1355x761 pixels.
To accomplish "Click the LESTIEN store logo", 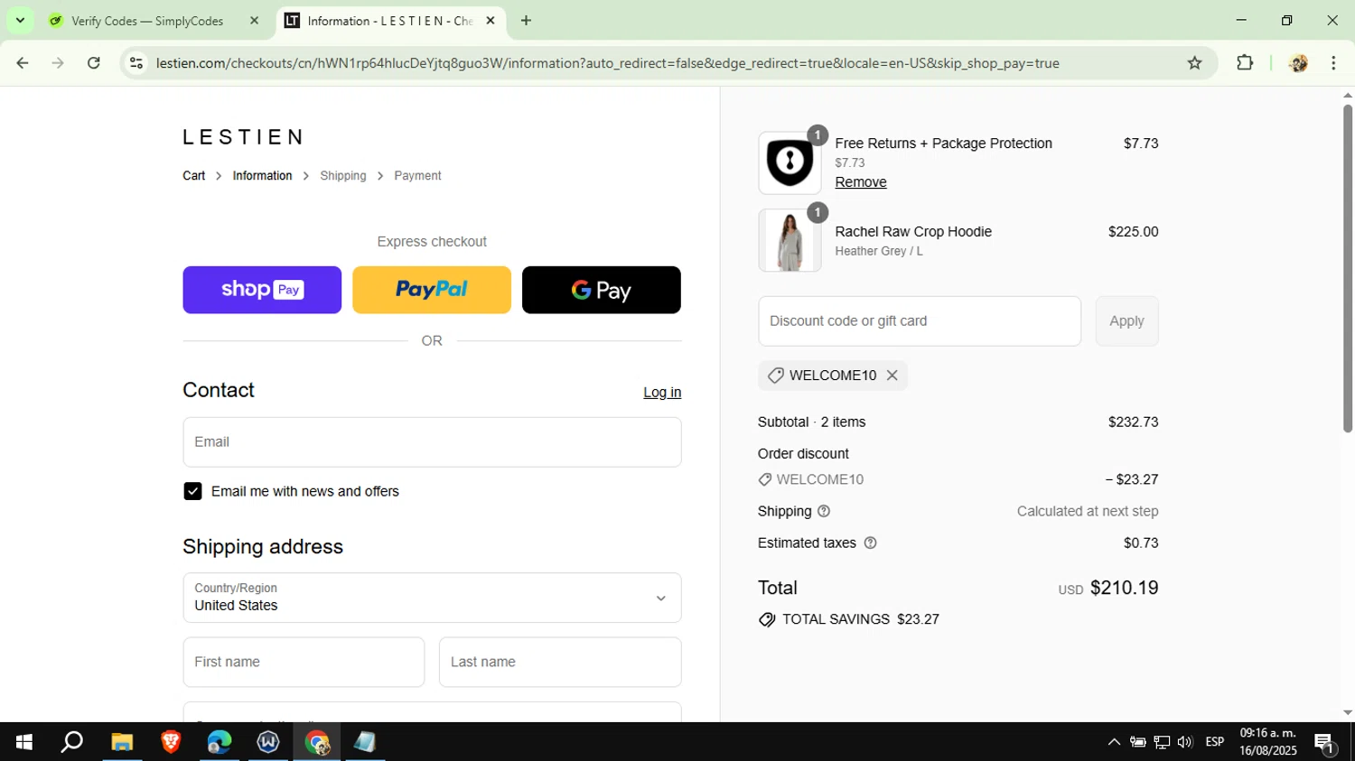I will (243, 137).
